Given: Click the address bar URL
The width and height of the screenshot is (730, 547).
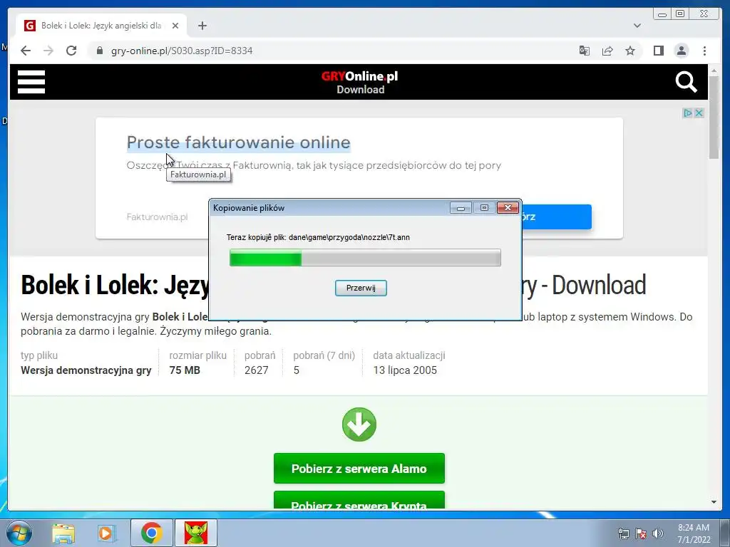Looking at the screenshot, I should 182,51.
